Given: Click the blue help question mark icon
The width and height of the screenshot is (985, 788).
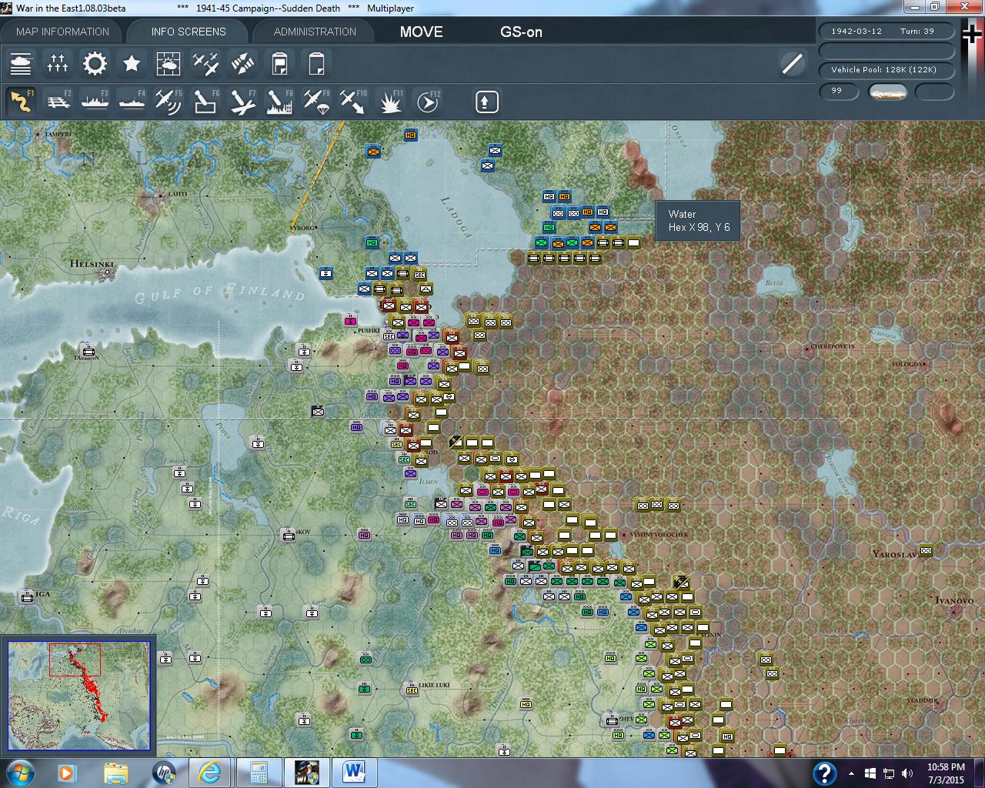Looking at the screenshot, I should click(824, 773).
